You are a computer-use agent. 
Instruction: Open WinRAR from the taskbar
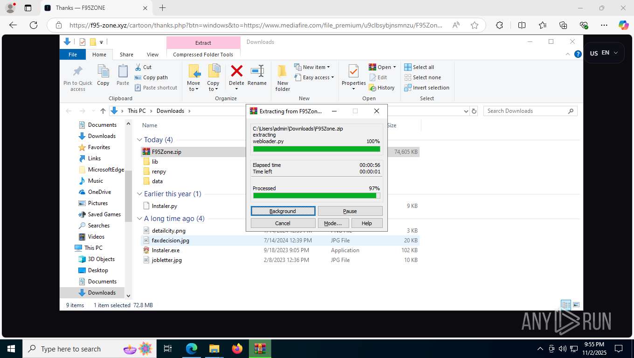coord(260,349)
